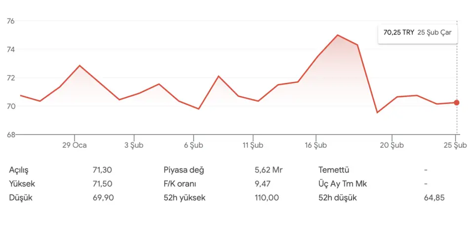
Task: Select the 11 Şub date label
Action: tap(253, 145)
